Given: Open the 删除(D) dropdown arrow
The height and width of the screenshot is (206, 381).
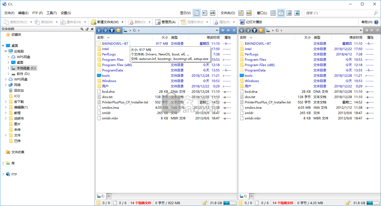Looking at the screenshot, I should (x=149, y=22).
